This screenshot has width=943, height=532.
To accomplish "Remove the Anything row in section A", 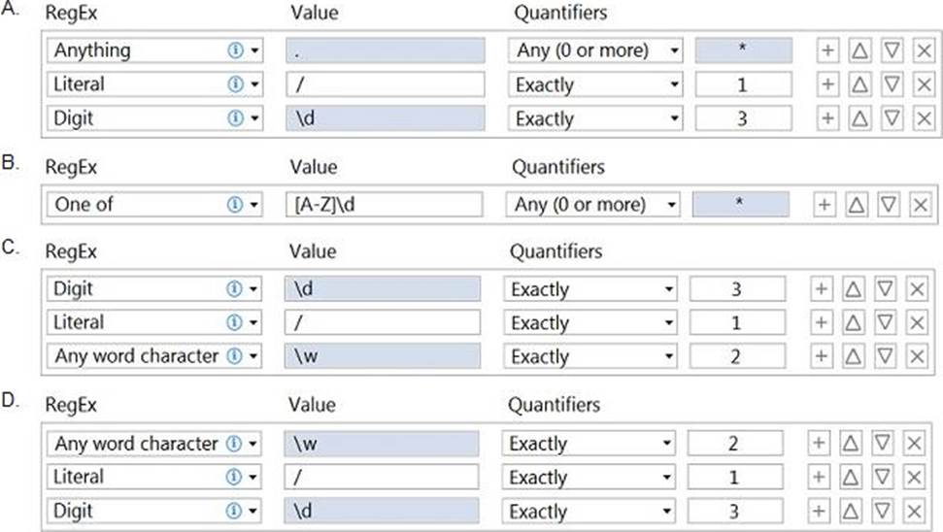I will [x=924, y=50].
